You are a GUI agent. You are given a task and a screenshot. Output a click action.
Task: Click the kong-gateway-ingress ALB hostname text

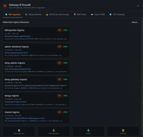[33, 88]
